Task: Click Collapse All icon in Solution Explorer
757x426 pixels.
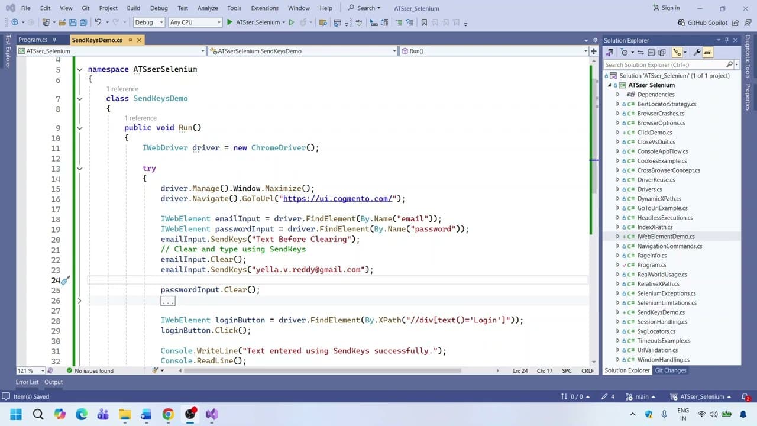Action: coord(651,53)
